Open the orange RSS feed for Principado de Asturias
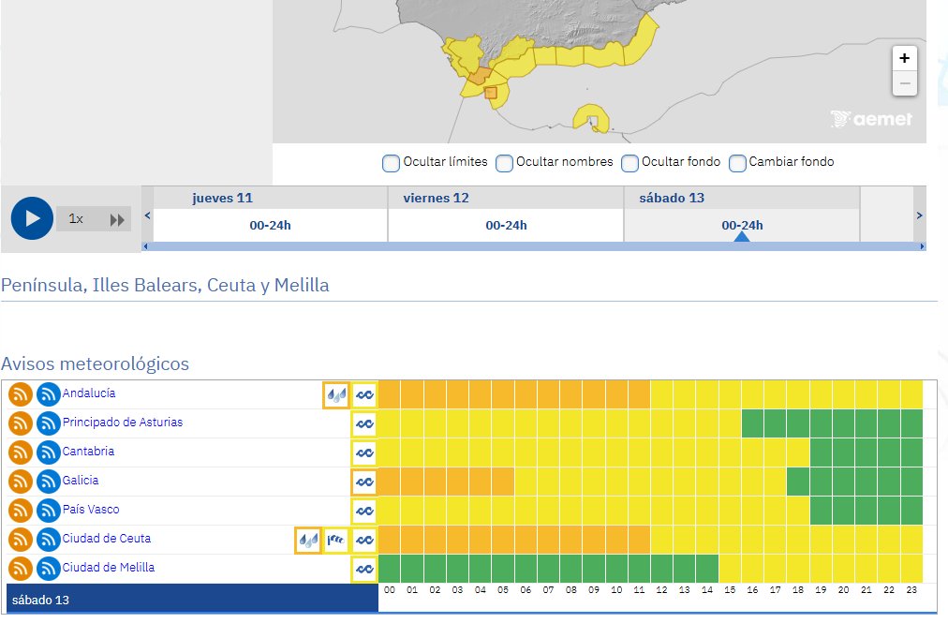 point(21,424)
